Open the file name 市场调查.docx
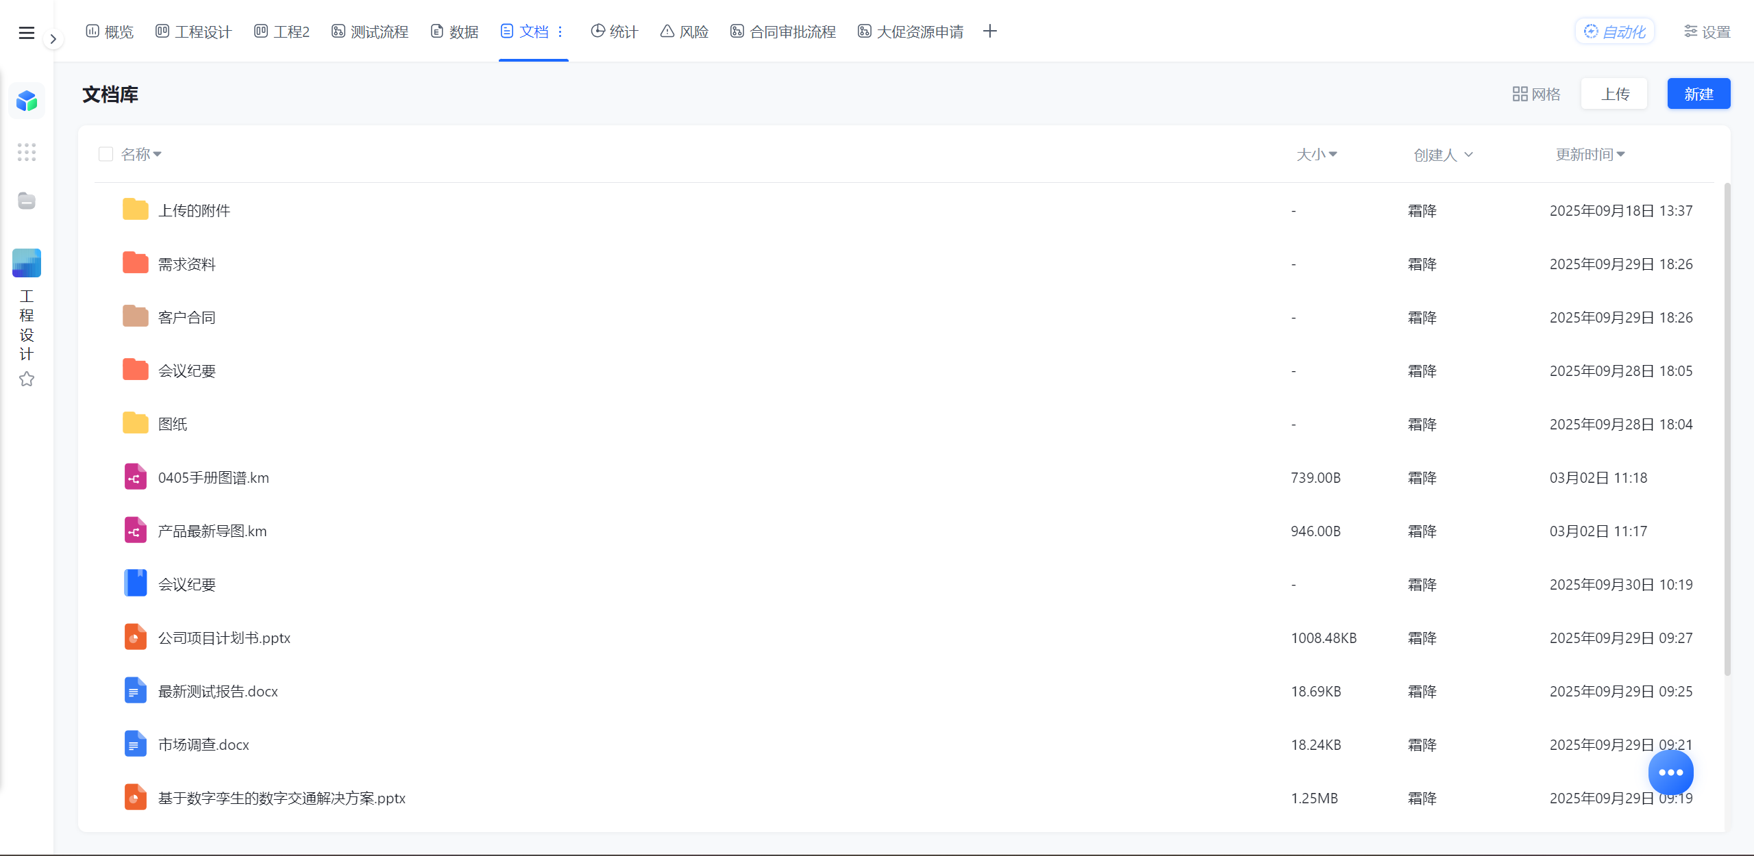1754x856 pixels. pyautogui.click(x=203, y=744)
